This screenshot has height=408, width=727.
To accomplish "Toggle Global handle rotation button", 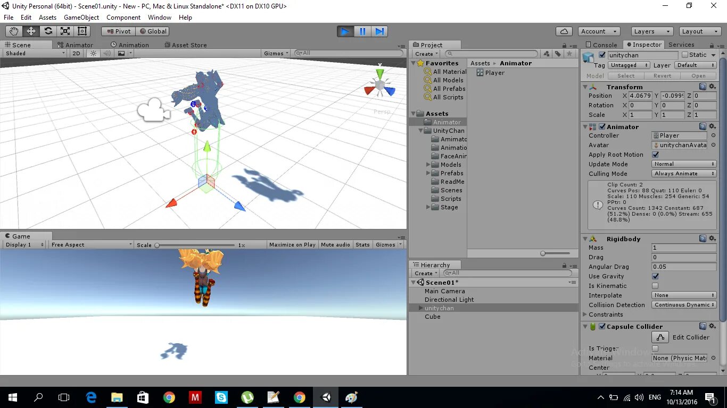I will pyautogui.click(x=153, y=31).
